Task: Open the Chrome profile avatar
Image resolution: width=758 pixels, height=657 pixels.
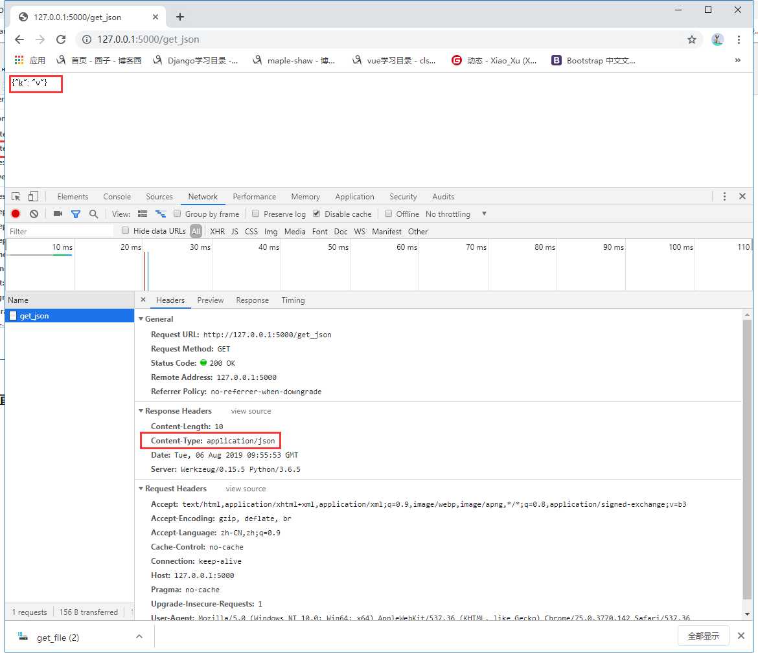Action: [x=717, y=39]
